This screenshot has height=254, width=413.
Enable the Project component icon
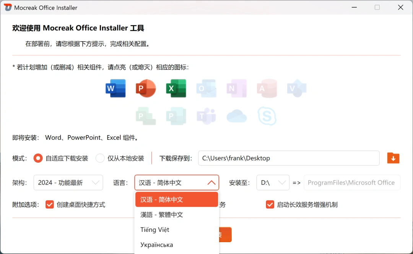(x=146, y=116)
